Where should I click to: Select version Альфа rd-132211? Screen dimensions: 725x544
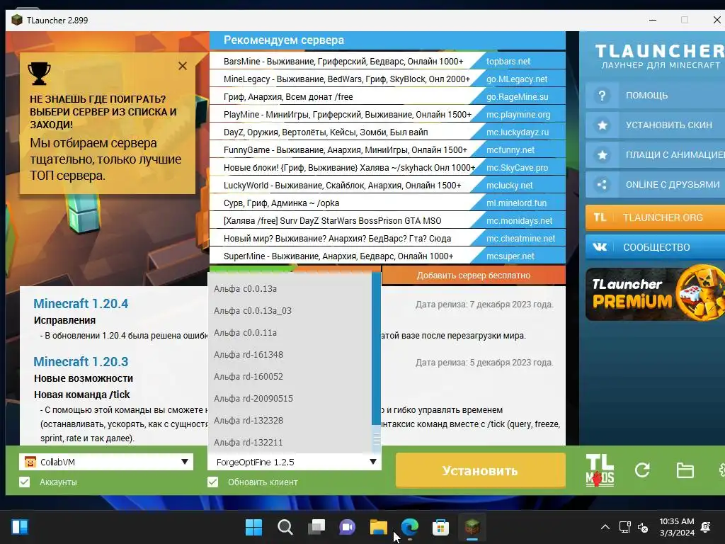pos(290,442)
